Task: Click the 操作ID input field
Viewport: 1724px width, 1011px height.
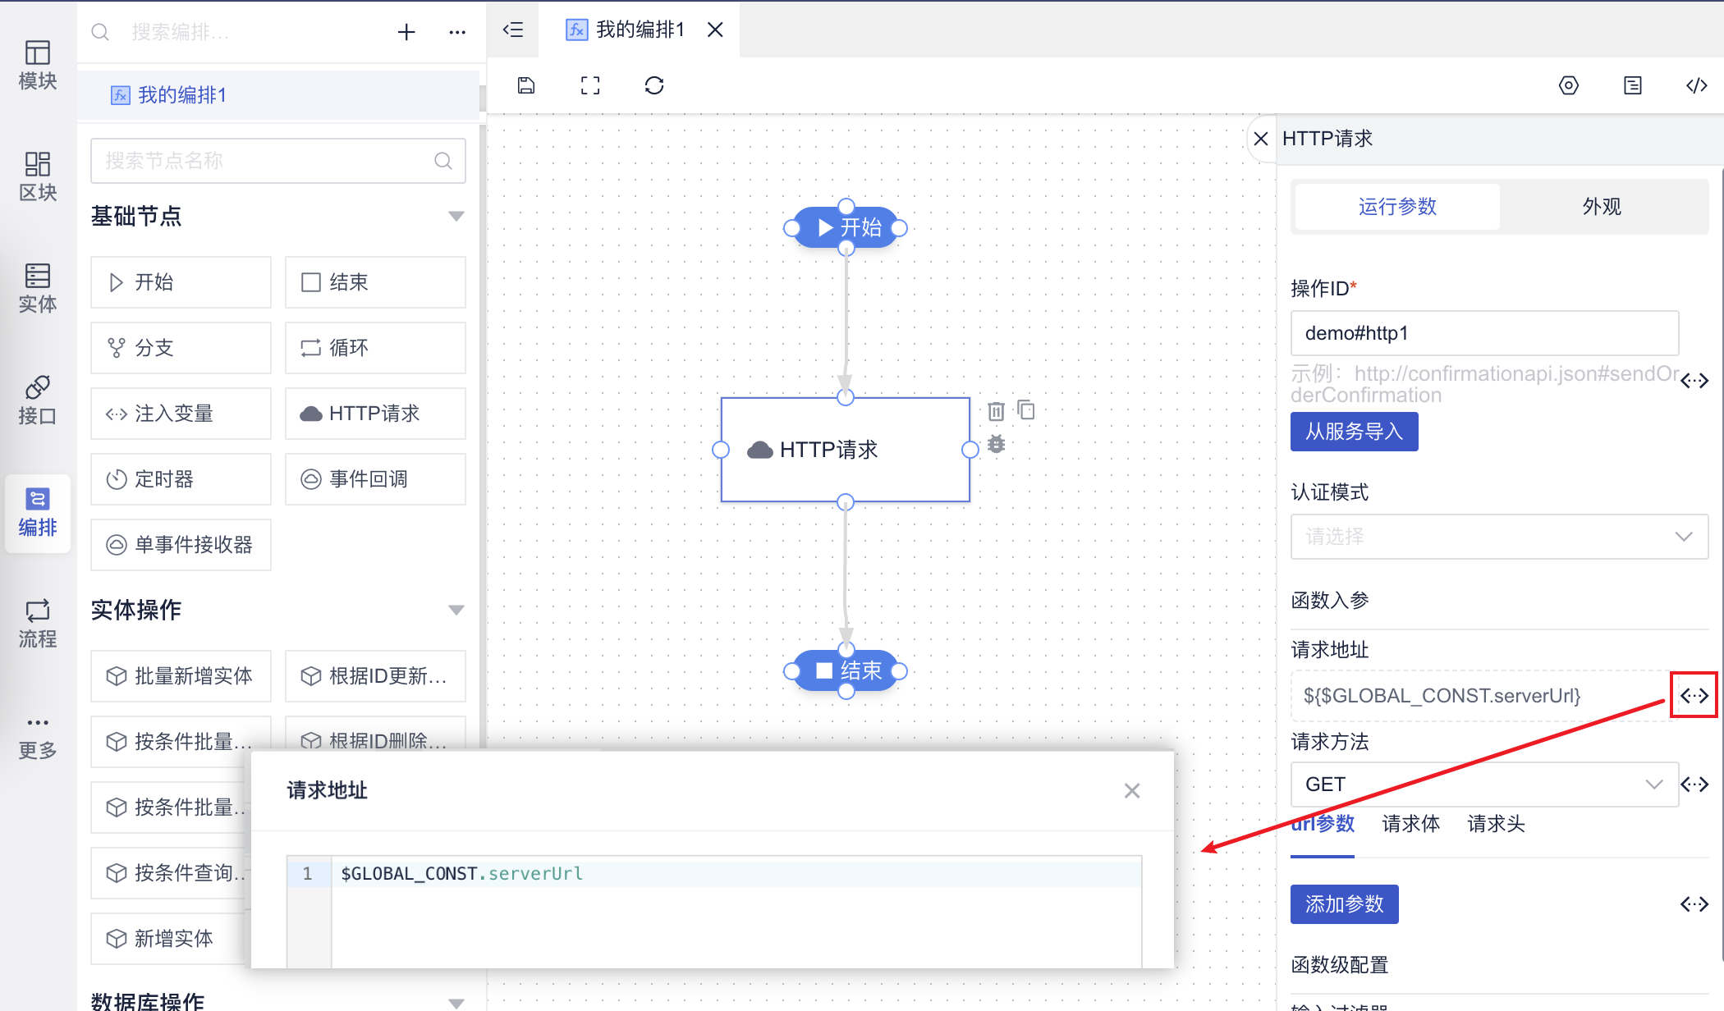Action: coord(1484,333)
